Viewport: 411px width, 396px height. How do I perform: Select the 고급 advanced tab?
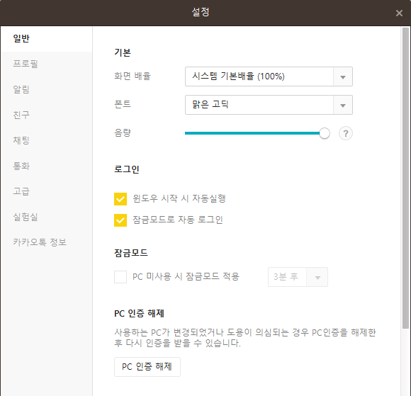click(x=21, y=191)
